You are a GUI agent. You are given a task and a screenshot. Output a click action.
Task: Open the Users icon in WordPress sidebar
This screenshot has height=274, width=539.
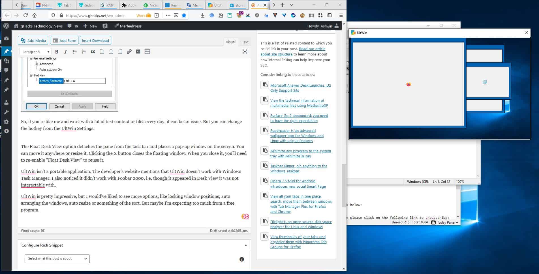(x=6, y=102)
